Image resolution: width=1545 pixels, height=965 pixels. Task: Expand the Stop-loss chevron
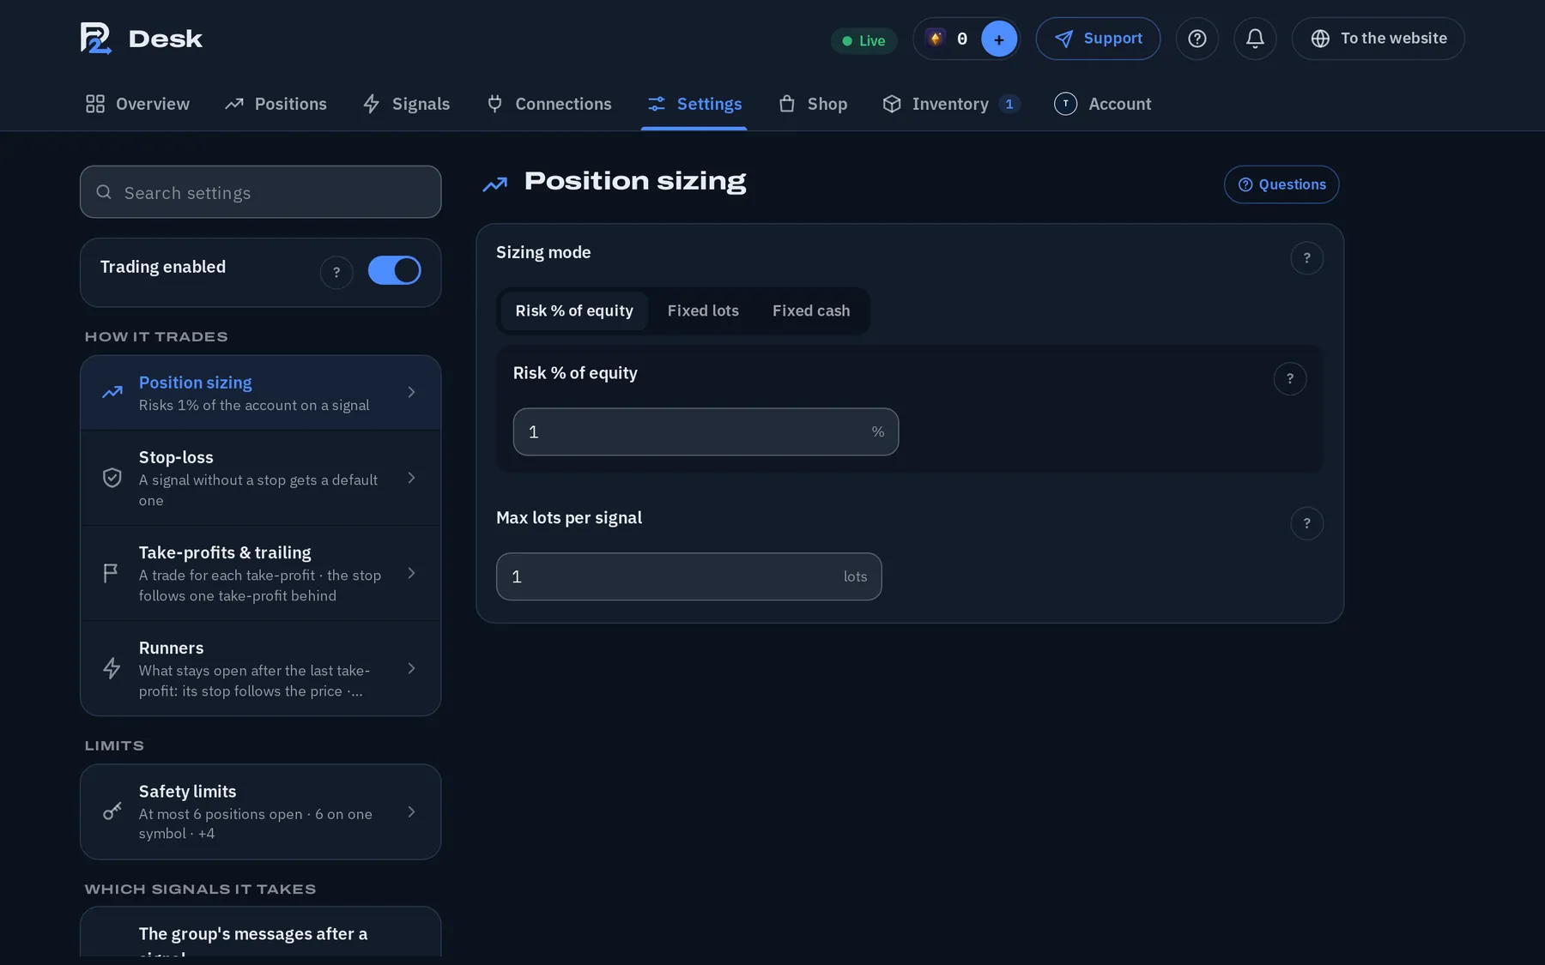tap(412, 478)
